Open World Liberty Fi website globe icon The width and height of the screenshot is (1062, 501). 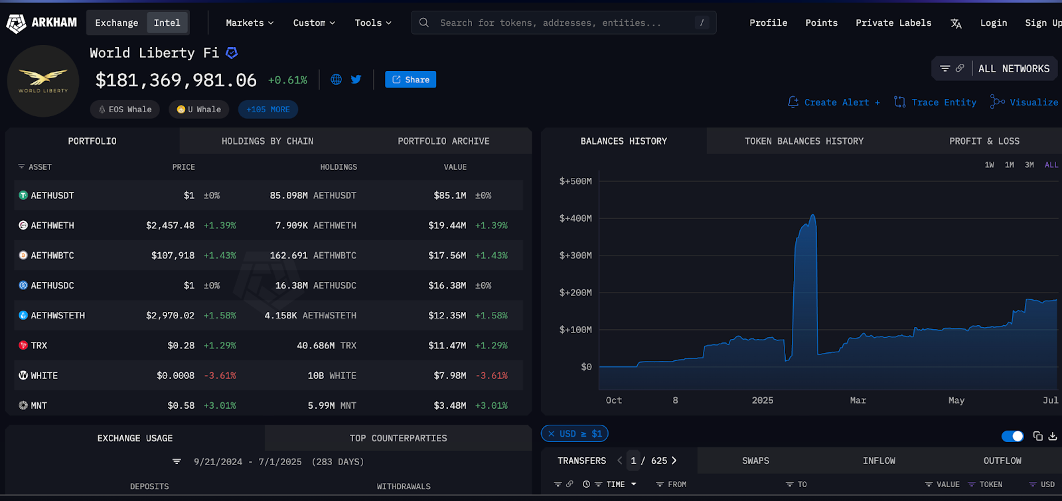337,80
